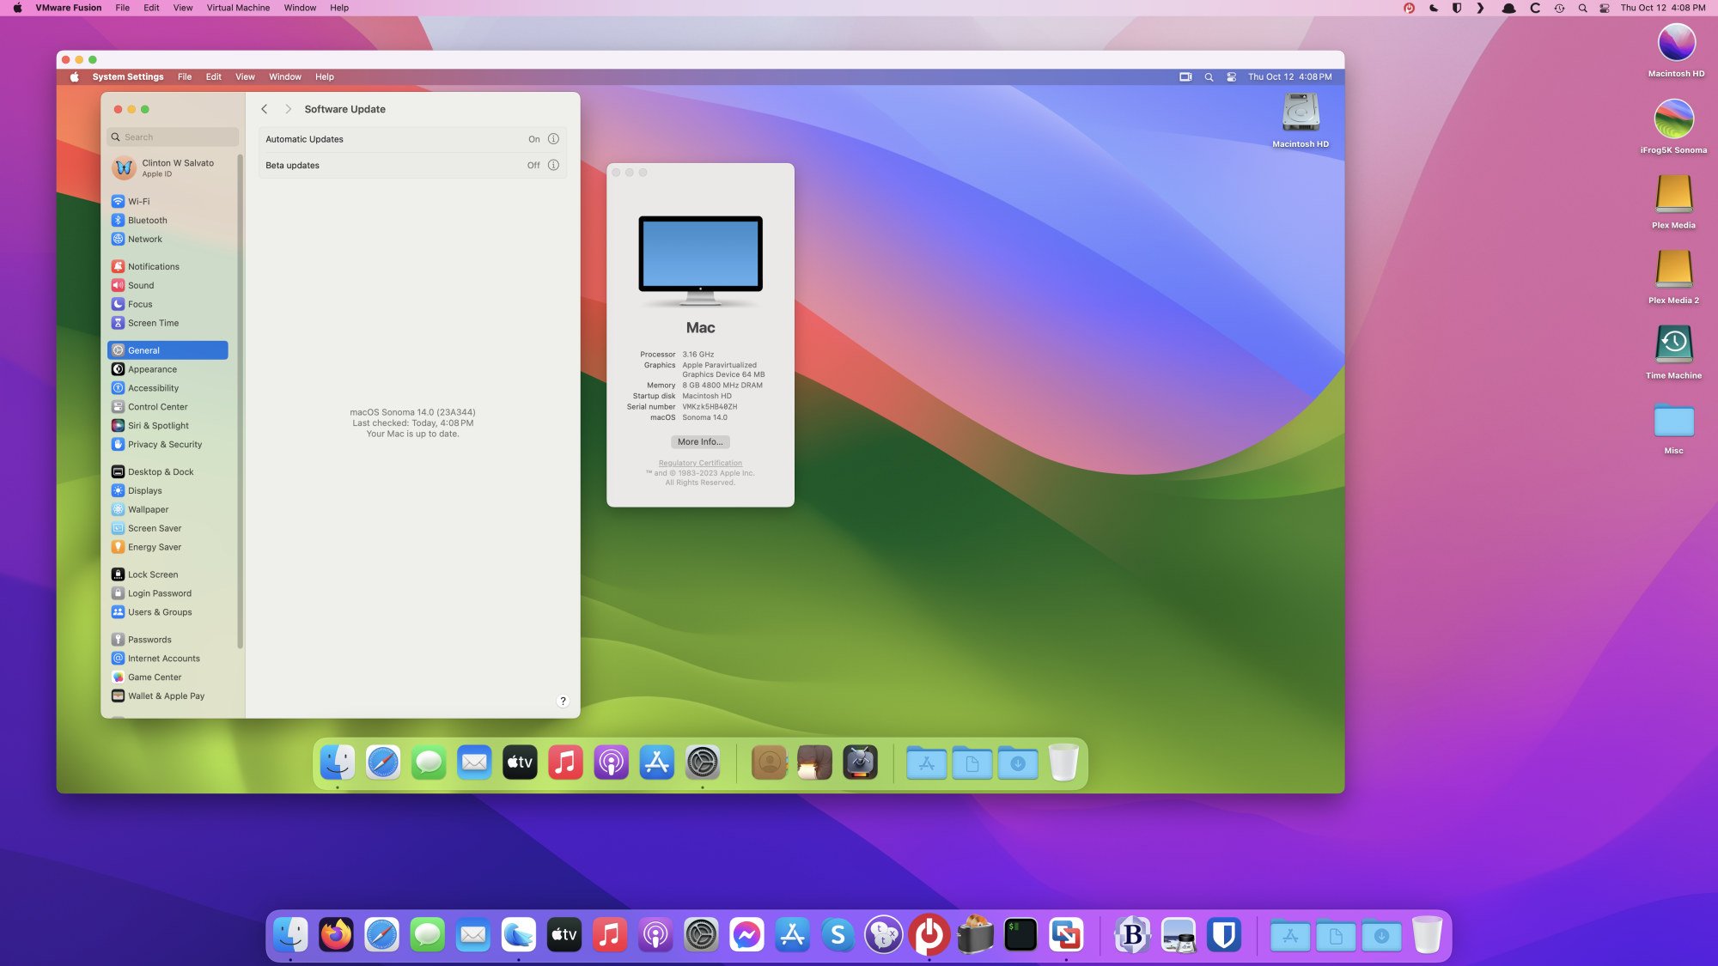Go back in Software Update pane
Viewport: 1718px width, 966px height.
[265, 109]
